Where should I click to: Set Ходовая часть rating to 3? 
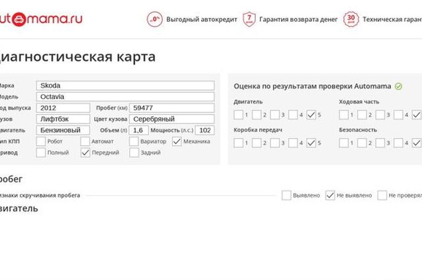(x=380, y=115)
